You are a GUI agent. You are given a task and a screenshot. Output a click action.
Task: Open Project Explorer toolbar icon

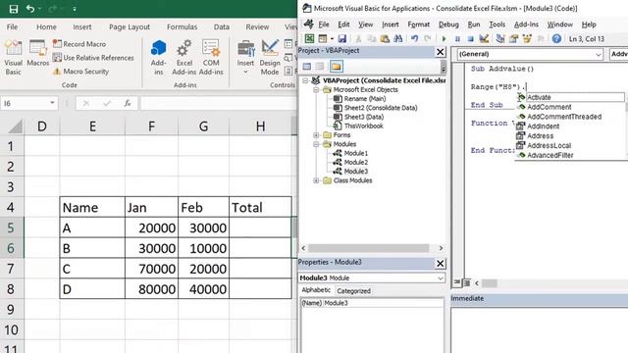[500, 38]
